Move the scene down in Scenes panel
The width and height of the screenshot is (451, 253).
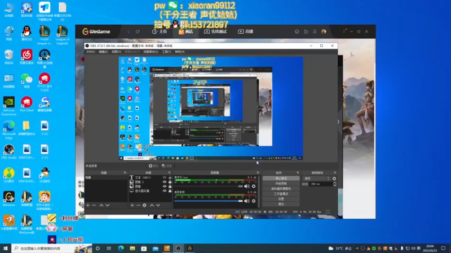[x=108, y=205]
